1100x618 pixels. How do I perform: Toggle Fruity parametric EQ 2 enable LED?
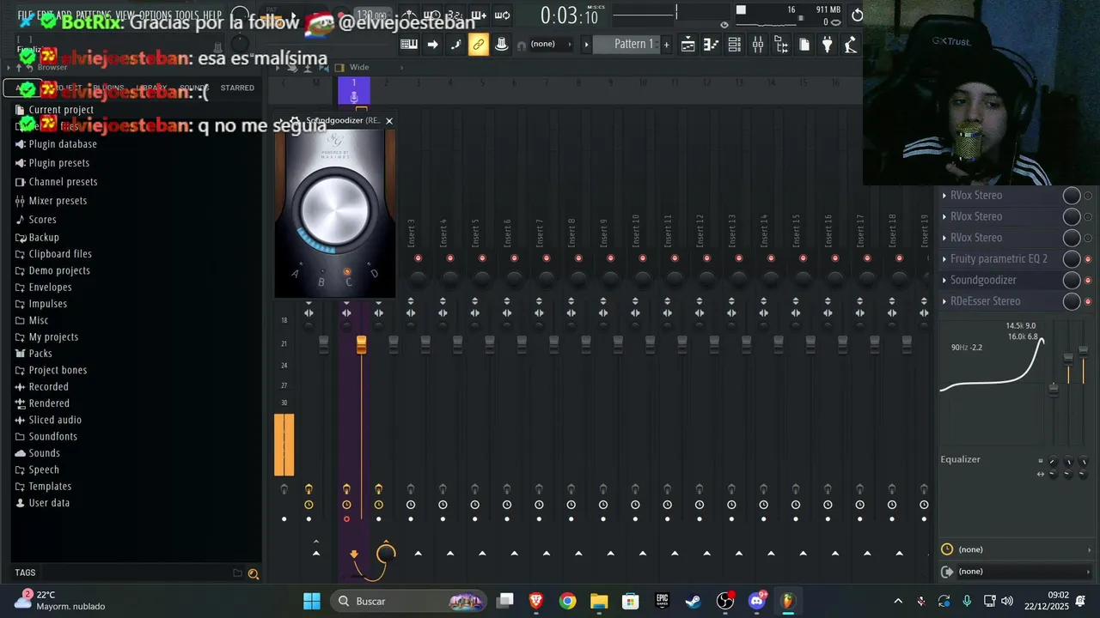point(1088,259)
